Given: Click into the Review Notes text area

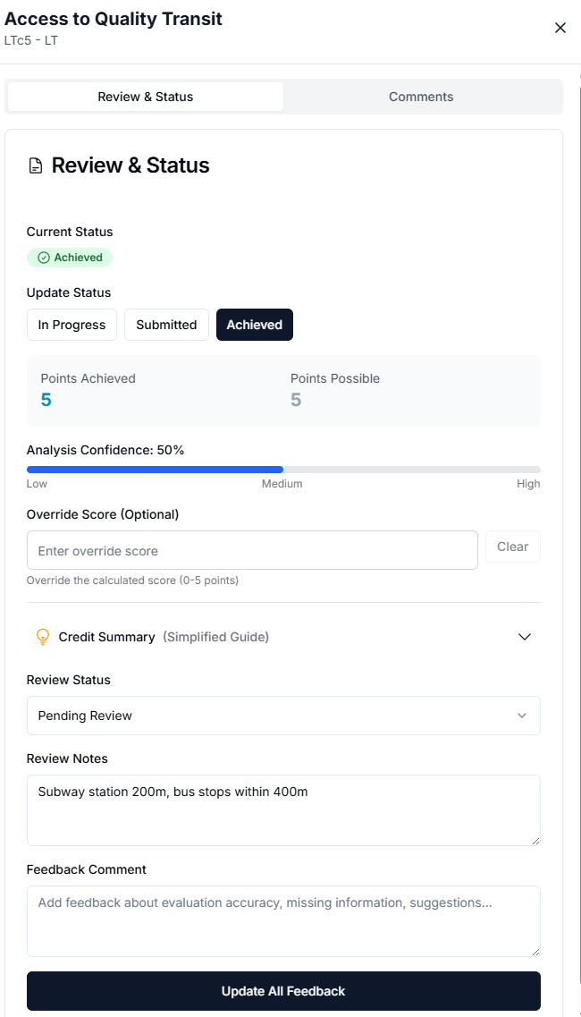Looking at the screenshot, I should tap(283, 809).
